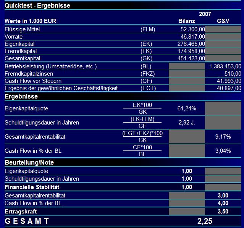Select the Schuldtilgungsdauer result 2,92 J.
Image resolution: width=244 pixels, height=228 pixels.
point(187,123)
